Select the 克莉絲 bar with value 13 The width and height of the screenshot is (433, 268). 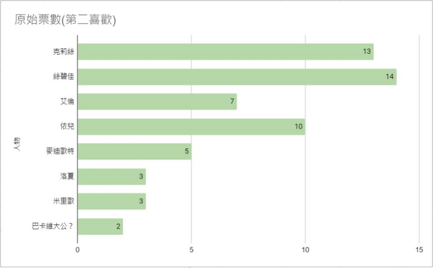pos(226,52)
